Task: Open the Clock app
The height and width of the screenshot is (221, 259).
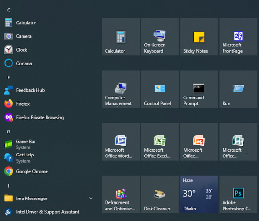Action: (48, 50)
